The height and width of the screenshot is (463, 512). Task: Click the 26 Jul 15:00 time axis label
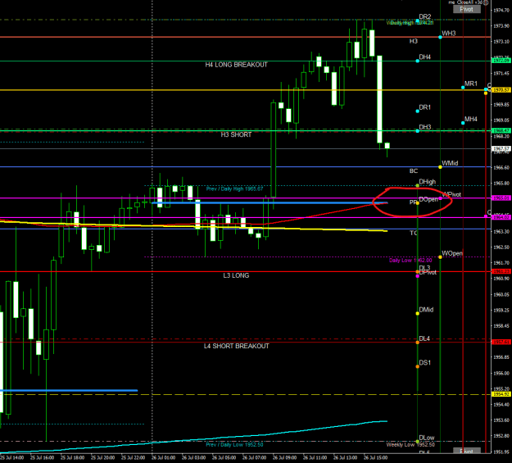pyautogui.click(x=375, y=458)
